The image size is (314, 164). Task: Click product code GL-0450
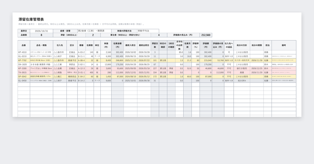point(24,80)
